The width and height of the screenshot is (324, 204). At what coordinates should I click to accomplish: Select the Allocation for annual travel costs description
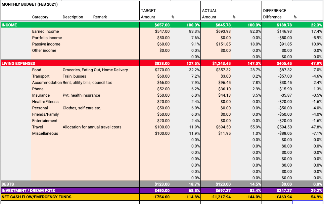92,127
